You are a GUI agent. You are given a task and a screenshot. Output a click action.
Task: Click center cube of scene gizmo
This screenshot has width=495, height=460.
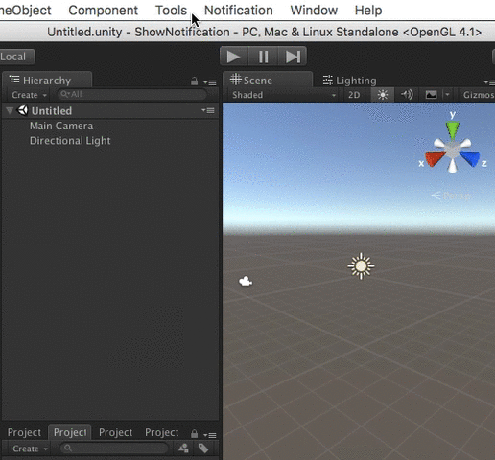[x=452, y=149]
